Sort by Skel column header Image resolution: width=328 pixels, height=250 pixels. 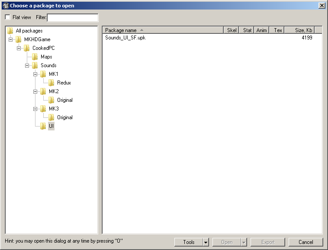pyautogui.click(x=231, y=30)
